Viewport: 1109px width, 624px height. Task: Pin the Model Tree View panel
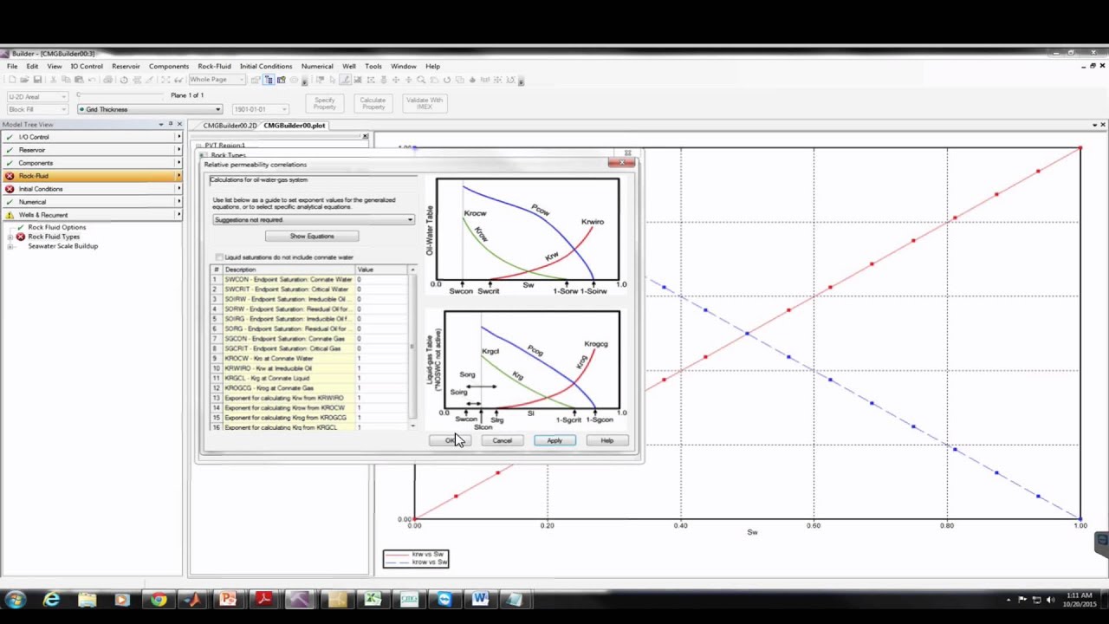click(170, 124)
